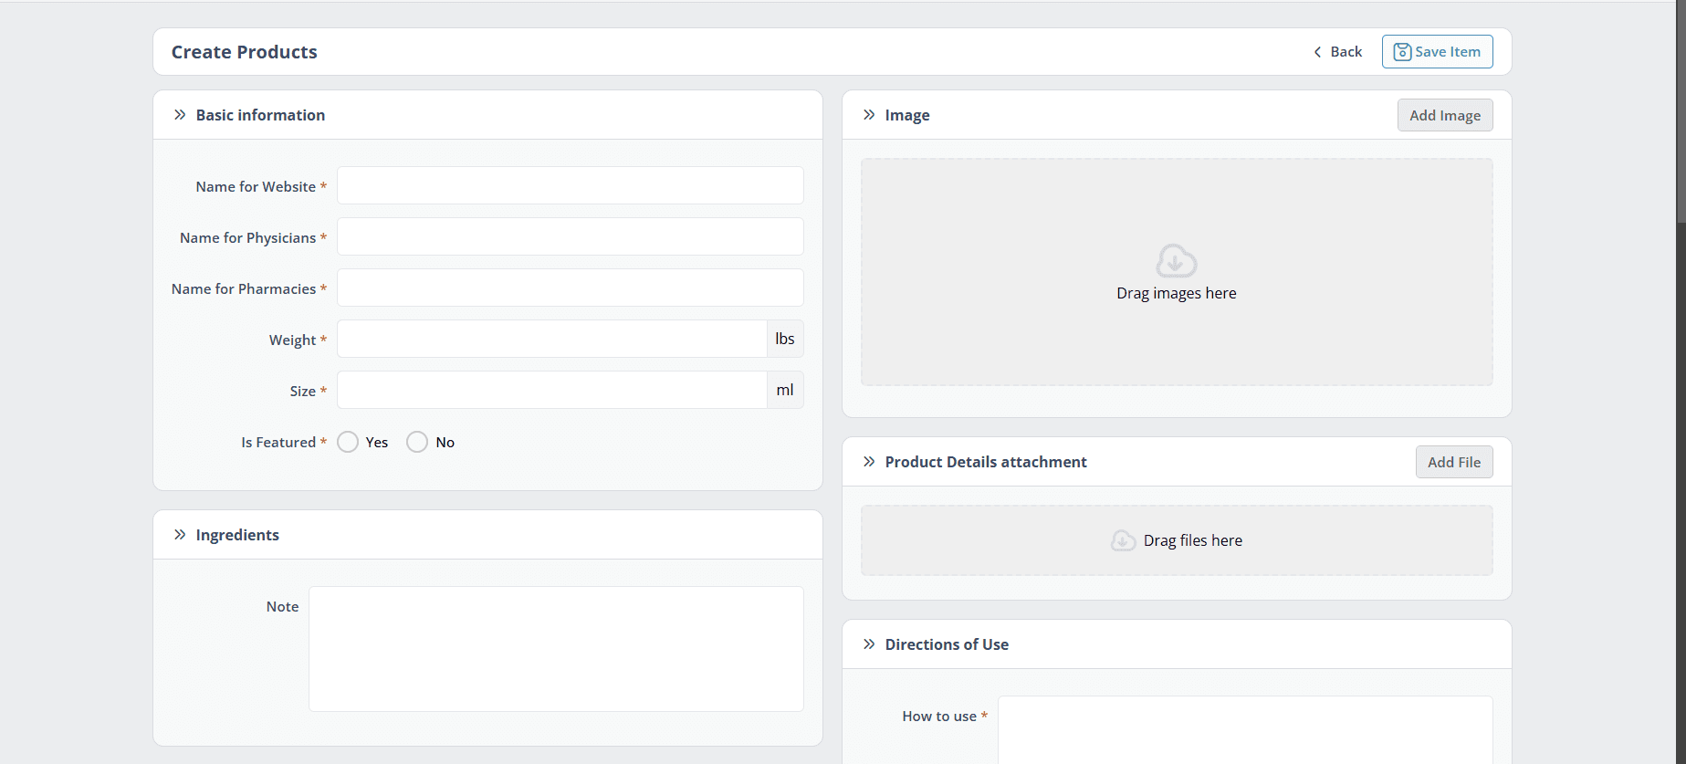Select No for Is Featured
The image size is (1686, 764).
pyautogui.click(x=417, y=442)
